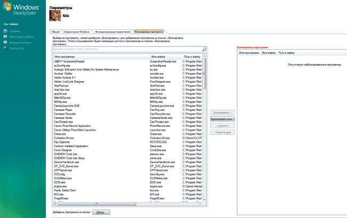347x218 pixels.
Task: Sort by Имя файла column header
Action: pos(159,55)
